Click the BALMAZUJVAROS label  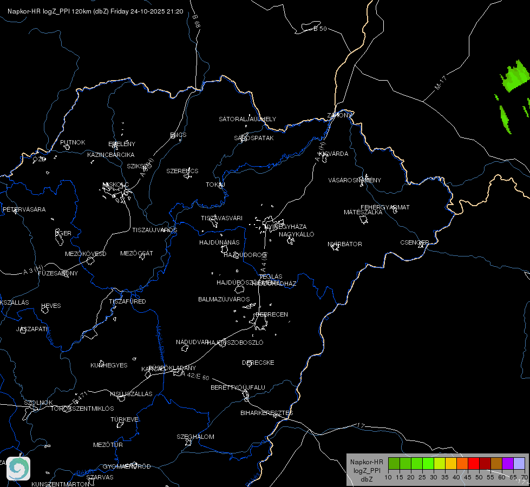coord(224,299)
